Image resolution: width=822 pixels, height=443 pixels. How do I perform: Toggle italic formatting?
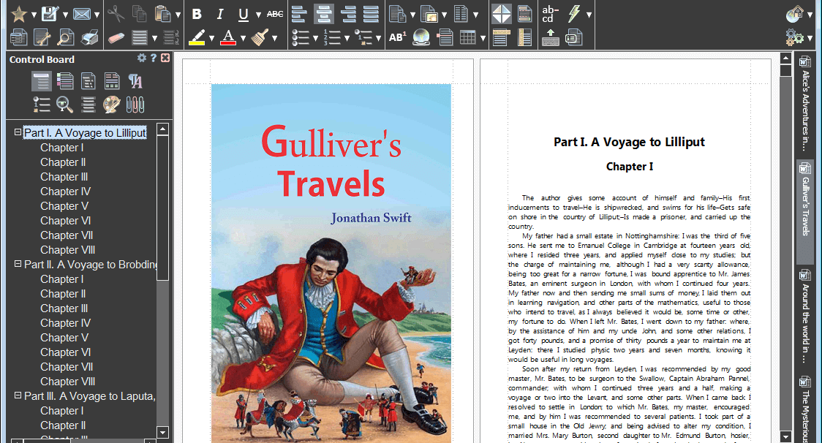coord(220,14)
